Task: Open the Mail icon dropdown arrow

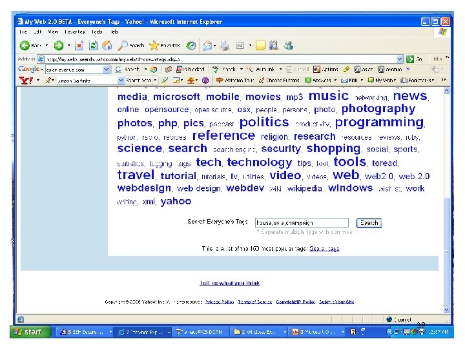Action: tap(214, 46)
